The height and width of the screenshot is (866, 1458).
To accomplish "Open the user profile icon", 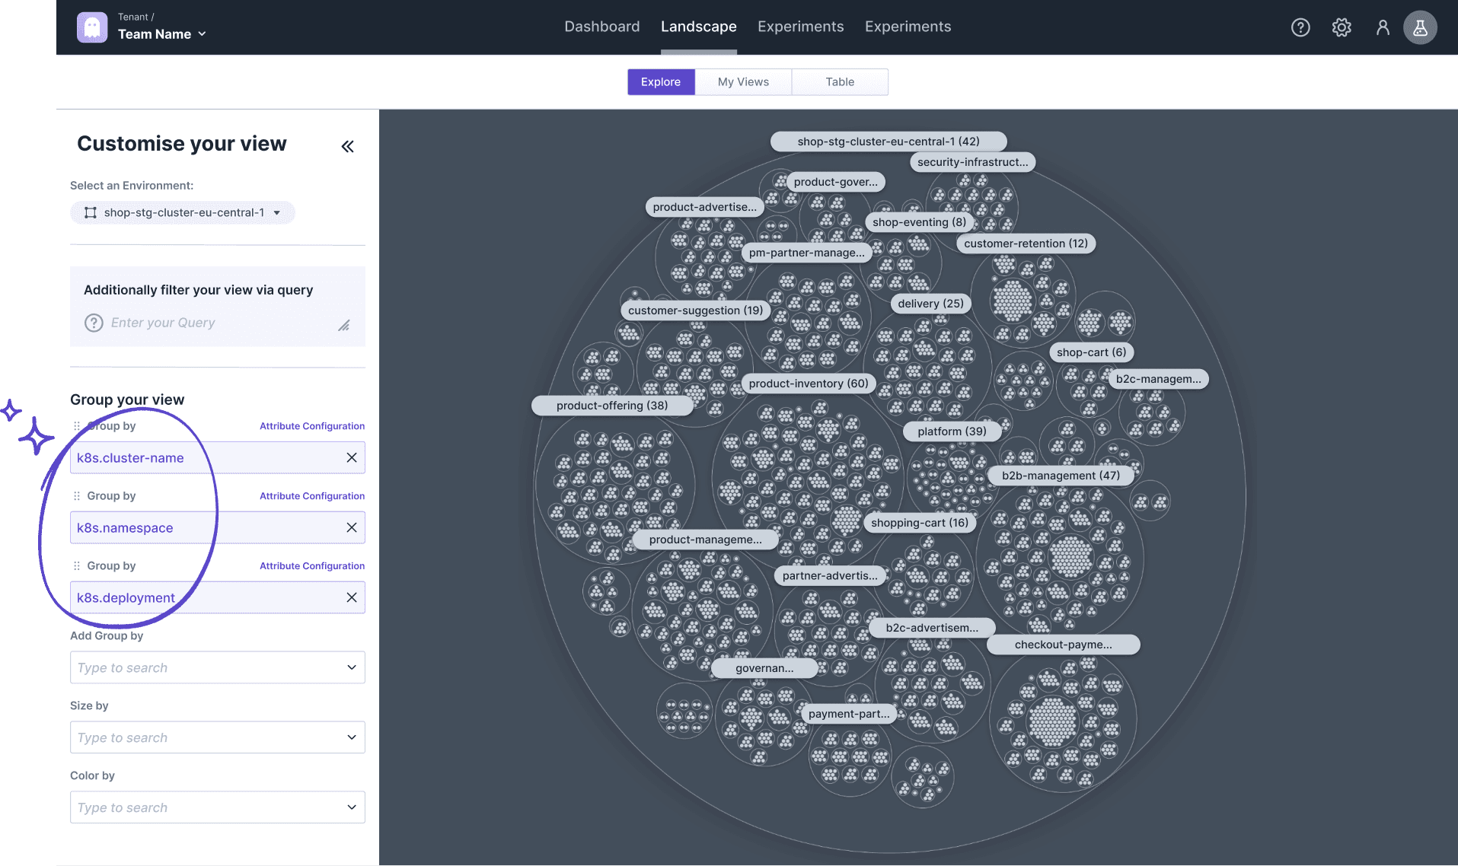I will [x=1383, y=27].
